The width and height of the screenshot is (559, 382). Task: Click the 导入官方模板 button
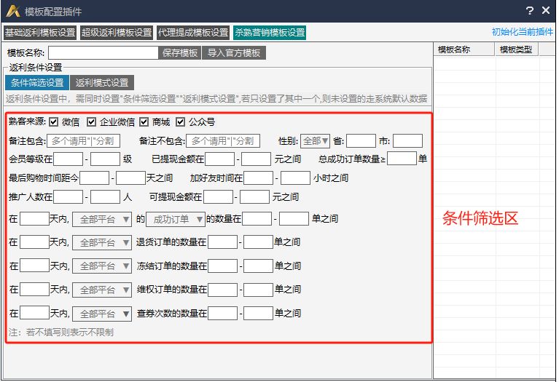[234, 53]
